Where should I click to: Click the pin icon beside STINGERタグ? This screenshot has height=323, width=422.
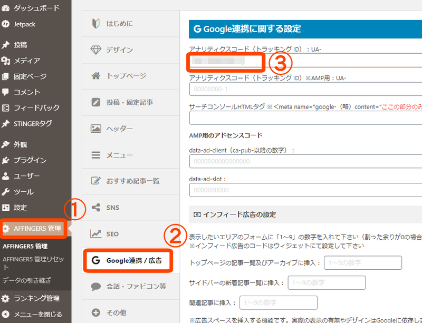coord(5,124)
